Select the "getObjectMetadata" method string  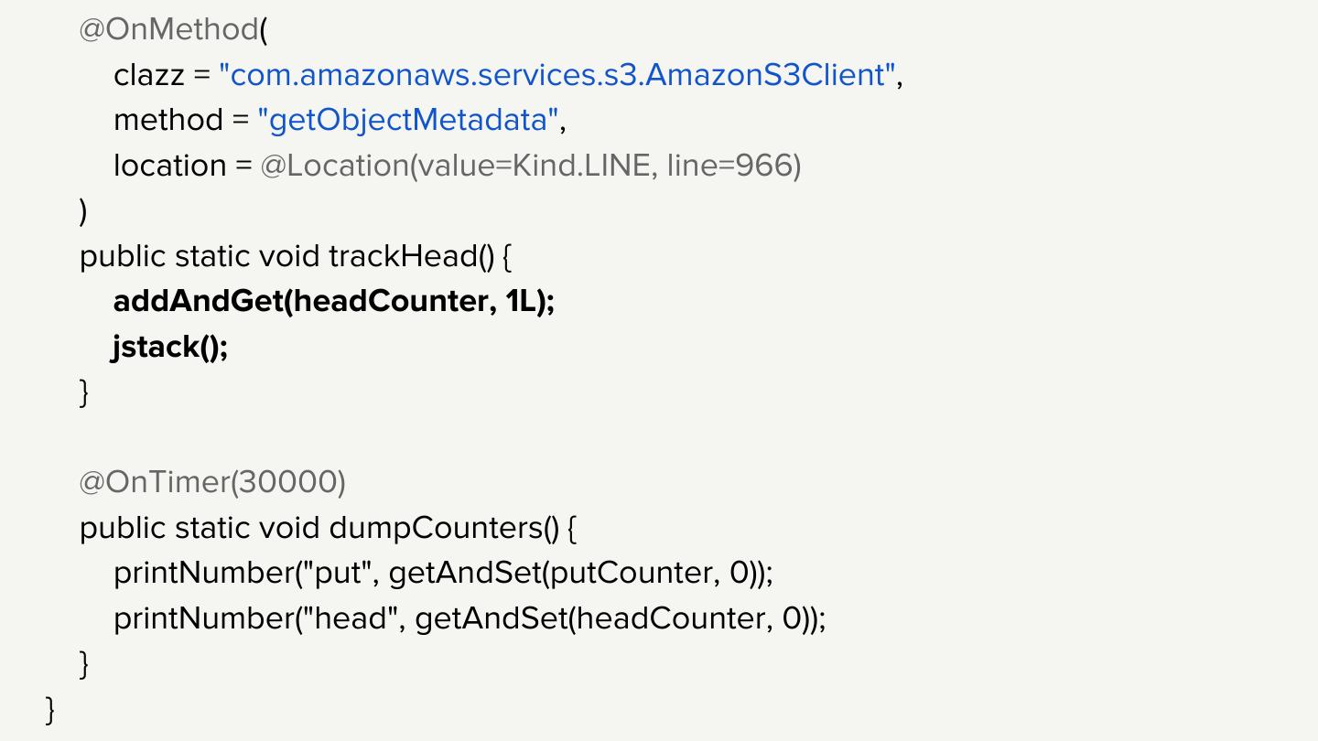(x=408, y=120)
